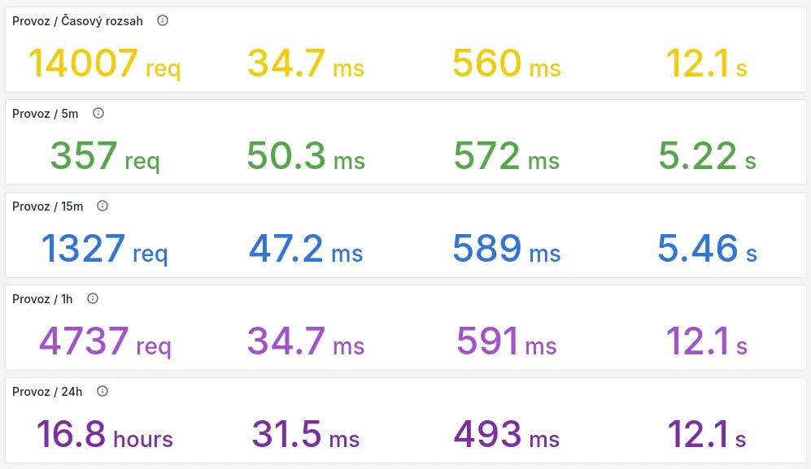Click the Provoz / 24h panel title
This screenshot has width=811, height=469.
click(x=47, y=392)
